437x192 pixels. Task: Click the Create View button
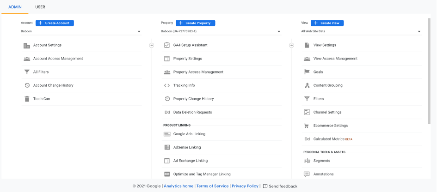pos(327,23)
